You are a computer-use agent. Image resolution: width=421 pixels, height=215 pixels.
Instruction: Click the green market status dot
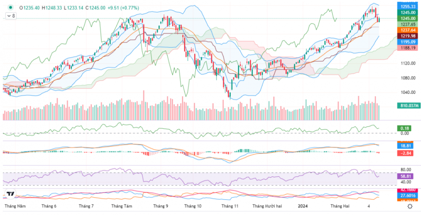[x=10, y=8]
